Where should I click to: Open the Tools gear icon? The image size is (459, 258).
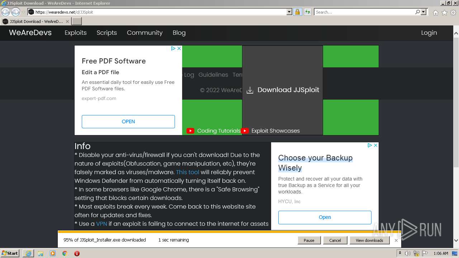click(x=453, y=13)
